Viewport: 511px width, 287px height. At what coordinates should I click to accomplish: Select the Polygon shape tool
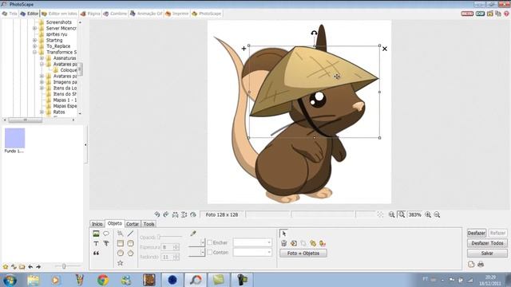pos(130,253)
